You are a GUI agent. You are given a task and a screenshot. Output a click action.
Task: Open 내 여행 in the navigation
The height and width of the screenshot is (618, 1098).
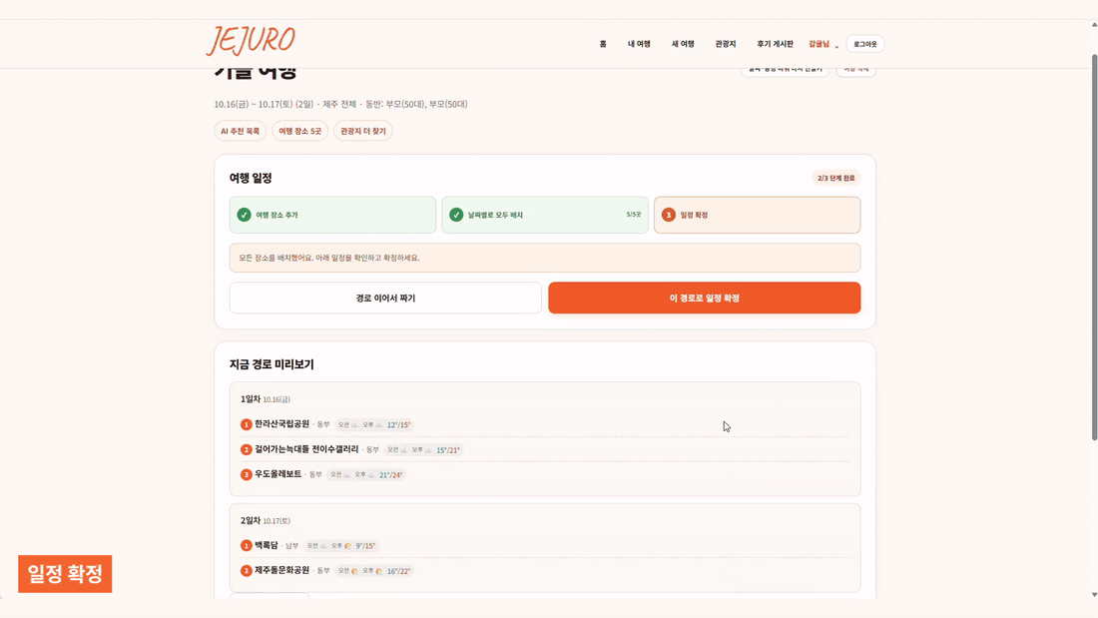click(639, 44)
